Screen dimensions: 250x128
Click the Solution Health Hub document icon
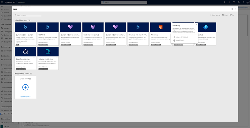(48, 52)
